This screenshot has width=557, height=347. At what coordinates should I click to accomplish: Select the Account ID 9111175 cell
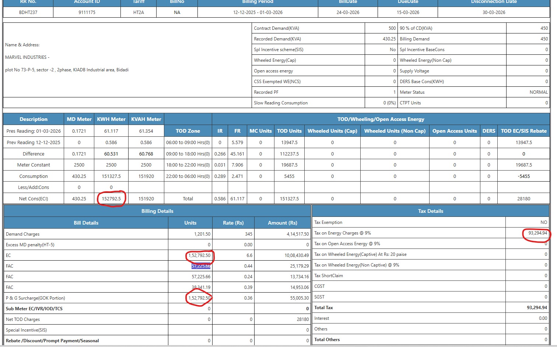pyautogui.click(x=87, y=12)
